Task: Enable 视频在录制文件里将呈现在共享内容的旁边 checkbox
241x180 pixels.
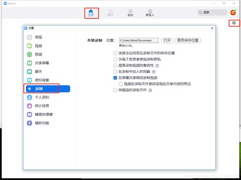Action: tap(121, 84)
